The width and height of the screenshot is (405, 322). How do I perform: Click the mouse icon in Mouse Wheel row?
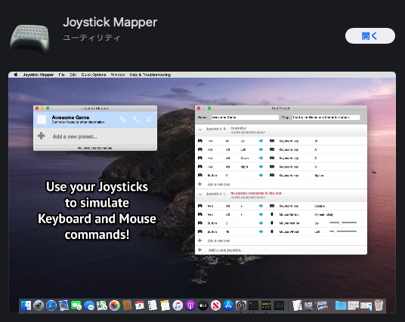click(x=272, y=232)
